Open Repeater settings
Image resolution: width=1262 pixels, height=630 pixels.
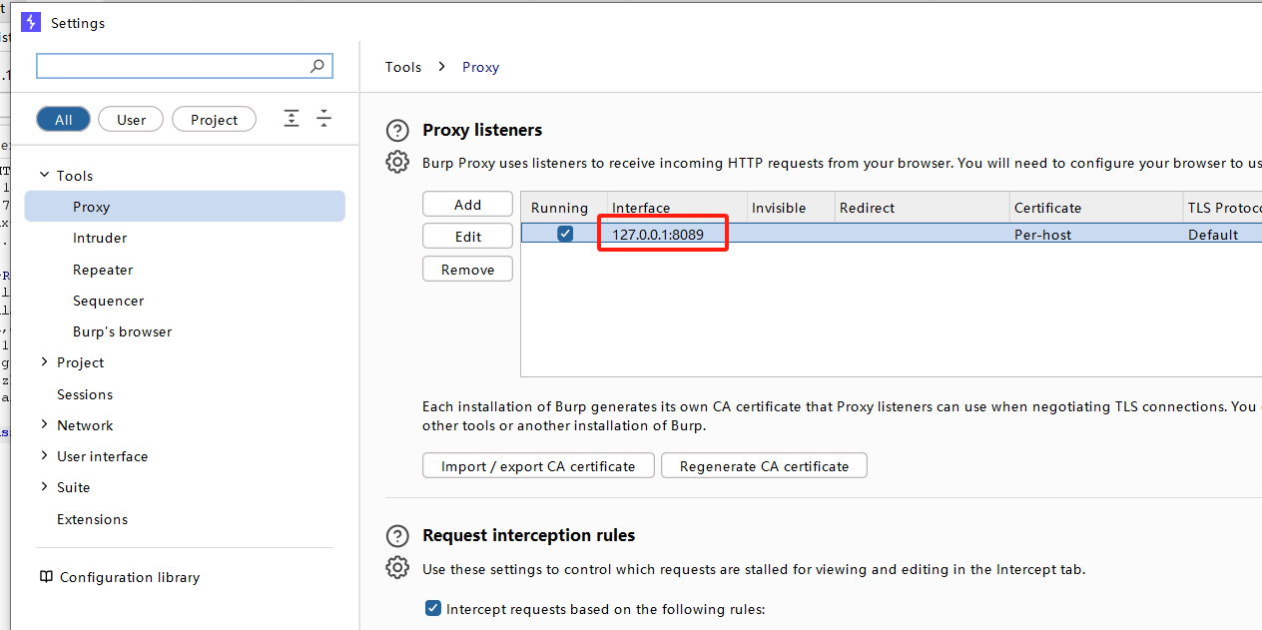[x=103, y=270]
